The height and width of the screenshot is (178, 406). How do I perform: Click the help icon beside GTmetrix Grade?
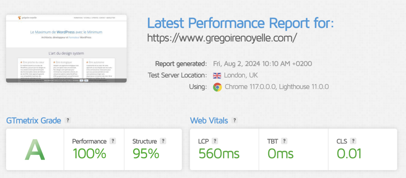pos(67,120)
